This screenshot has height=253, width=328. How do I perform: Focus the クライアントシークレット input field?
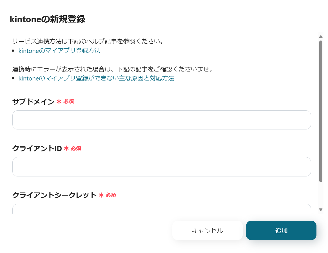coord(162,209)
